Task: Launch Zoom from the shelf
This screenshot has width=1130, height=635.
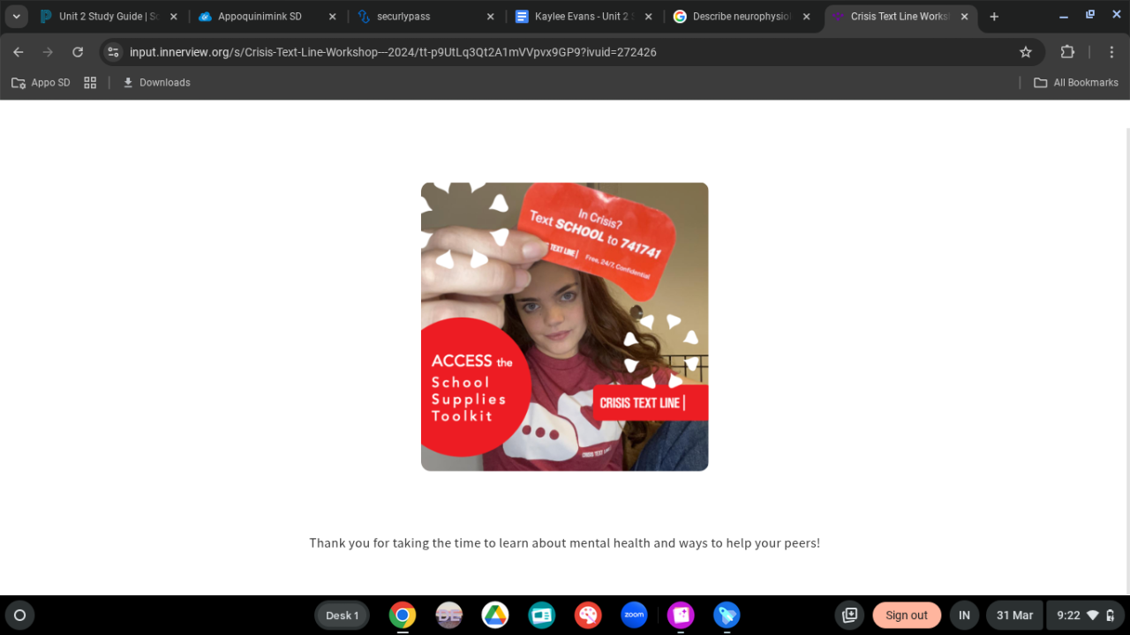Action: click(x=634, y=615)
